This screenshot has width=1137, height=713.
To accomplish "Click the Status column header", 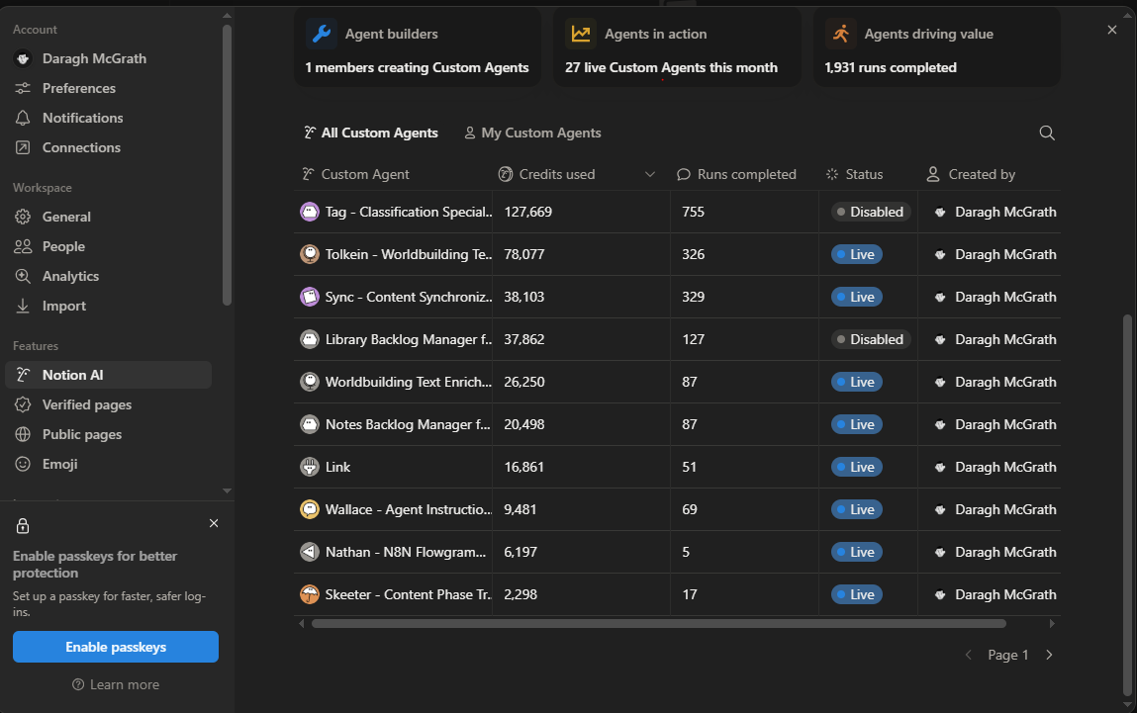I will (854, 175).
